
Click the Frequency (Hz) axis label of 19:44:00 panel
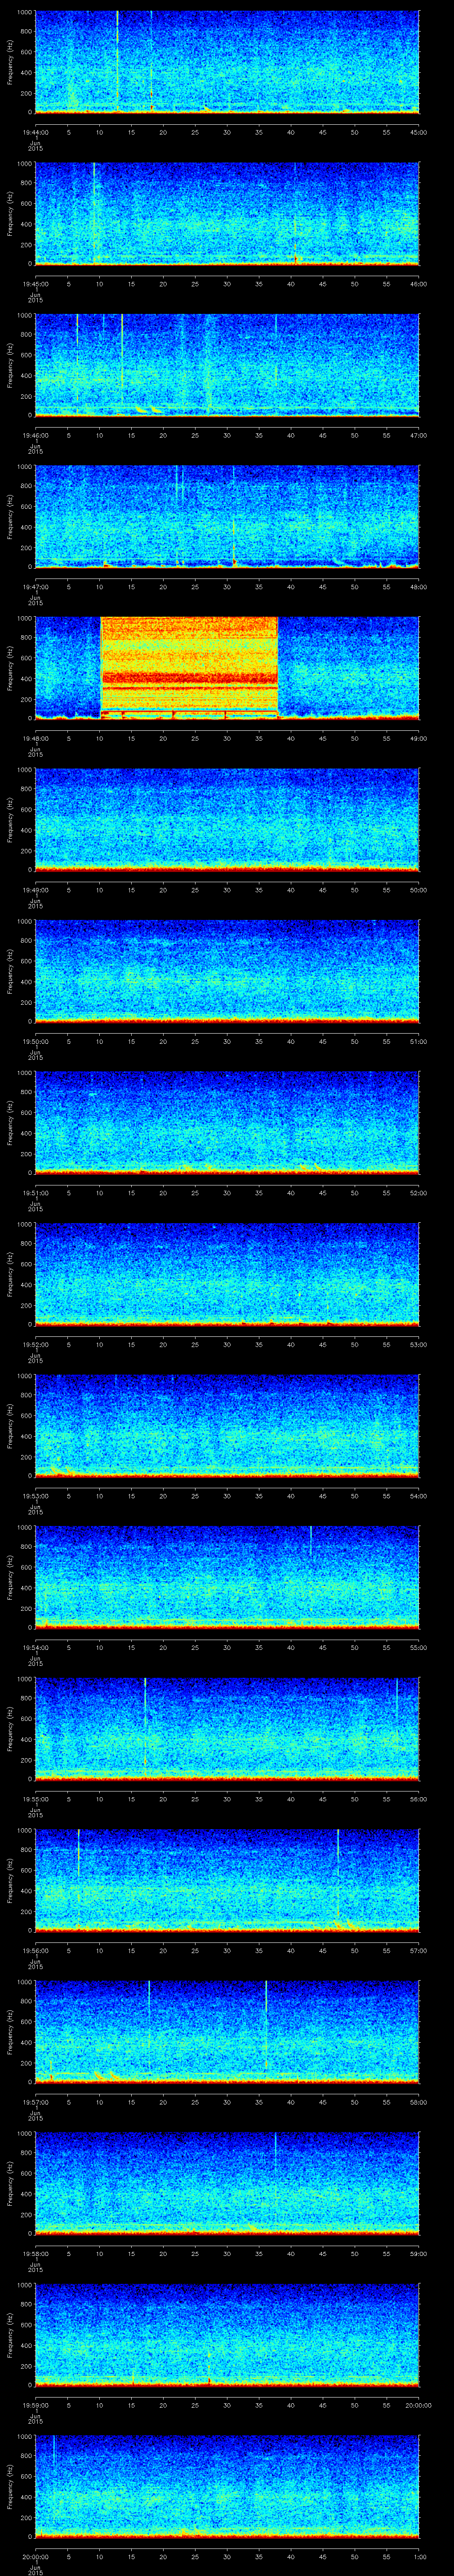tap(10, 62)
